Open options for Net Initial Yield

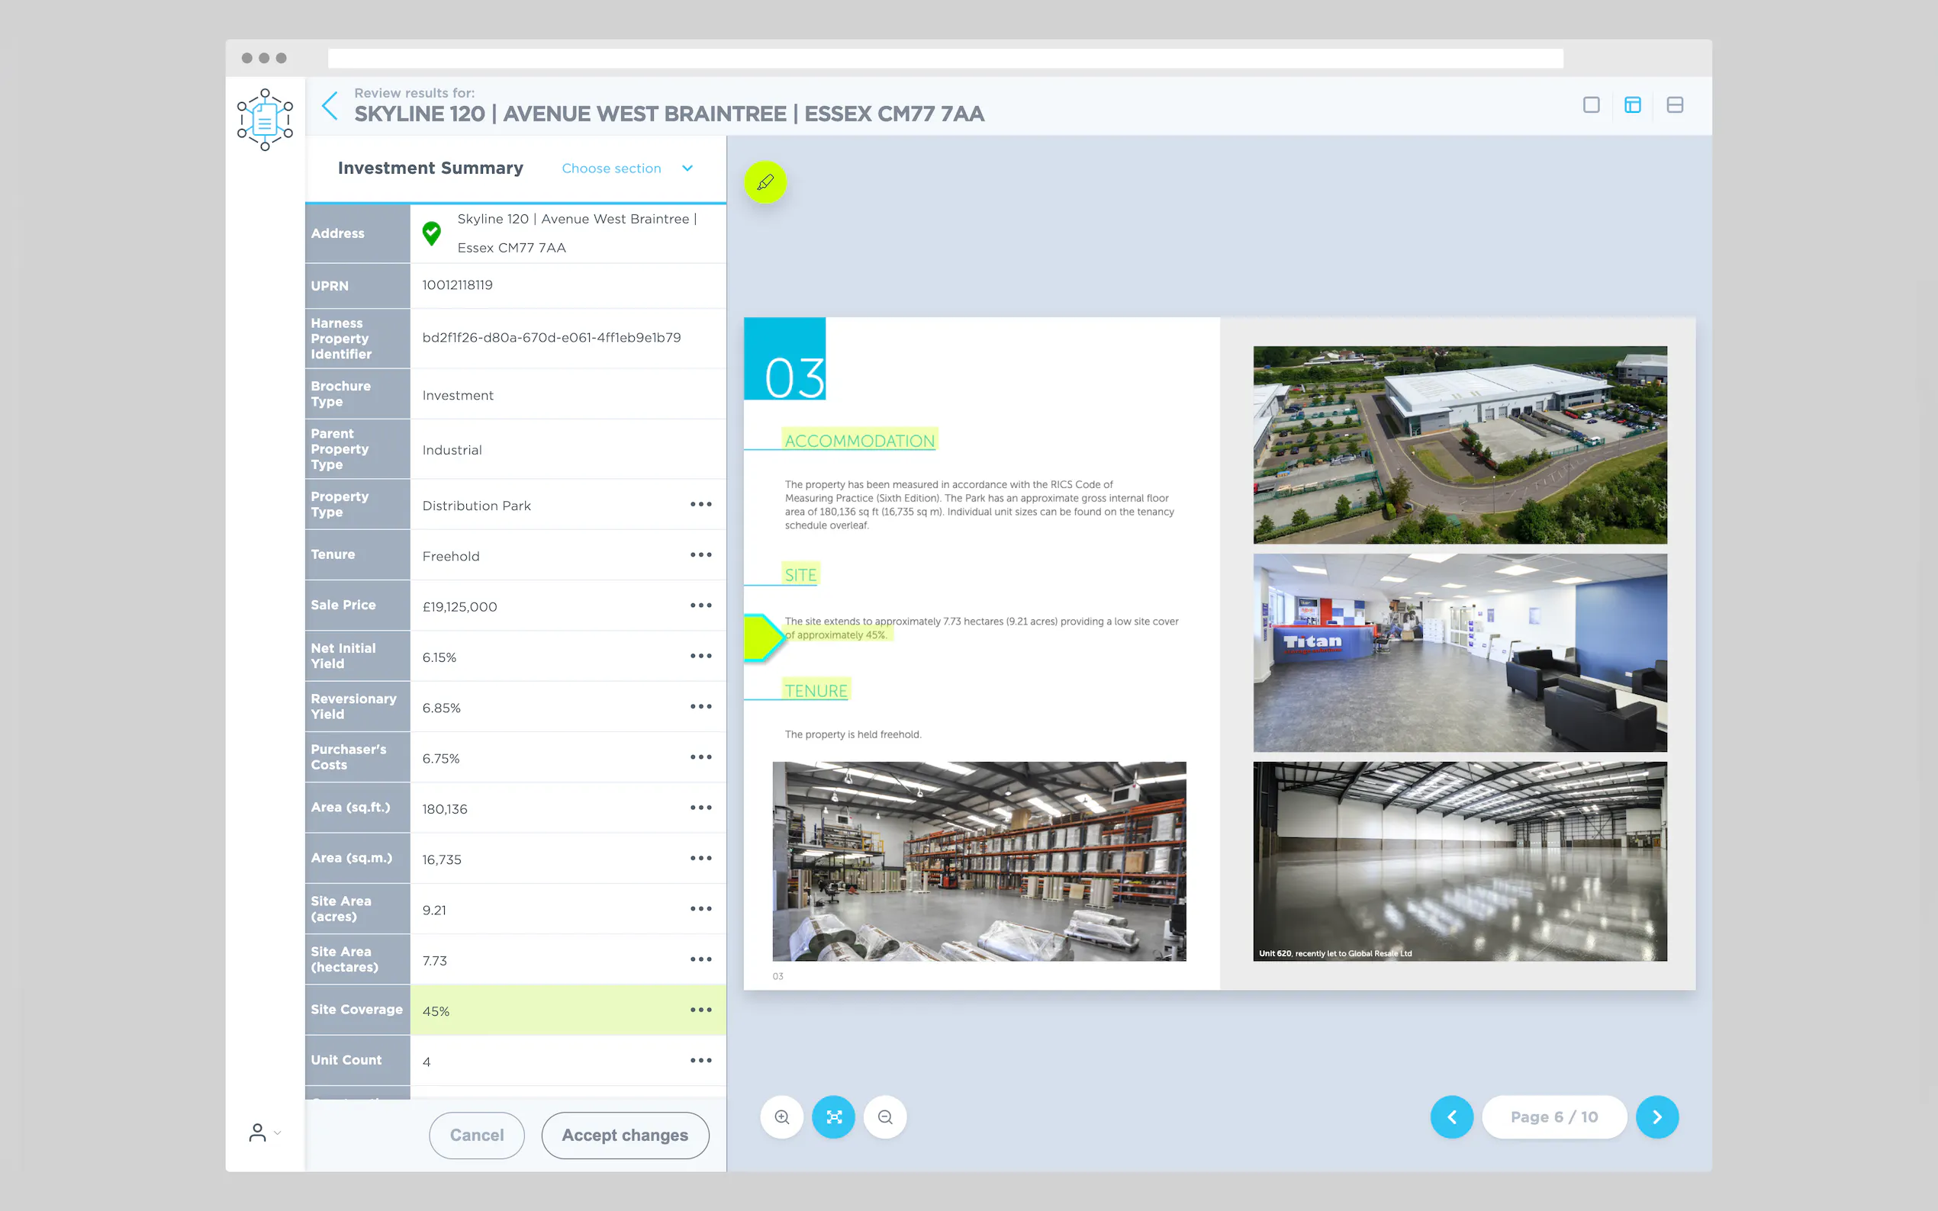pos(700,656)
